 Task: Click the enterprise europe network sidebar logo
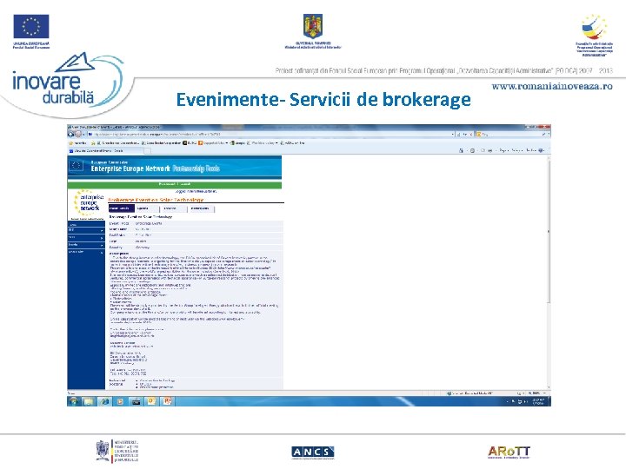[88, 203]
